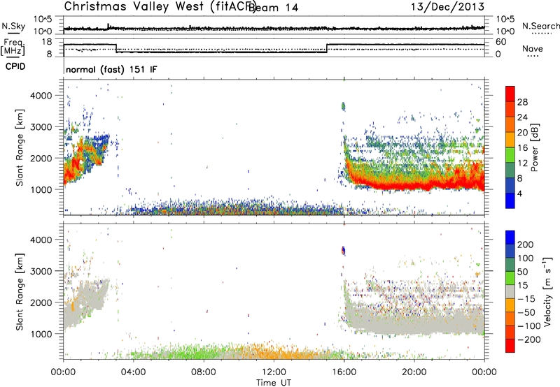Click the Nave legend label
Screen dimensions: 560x387
(533, 48)
